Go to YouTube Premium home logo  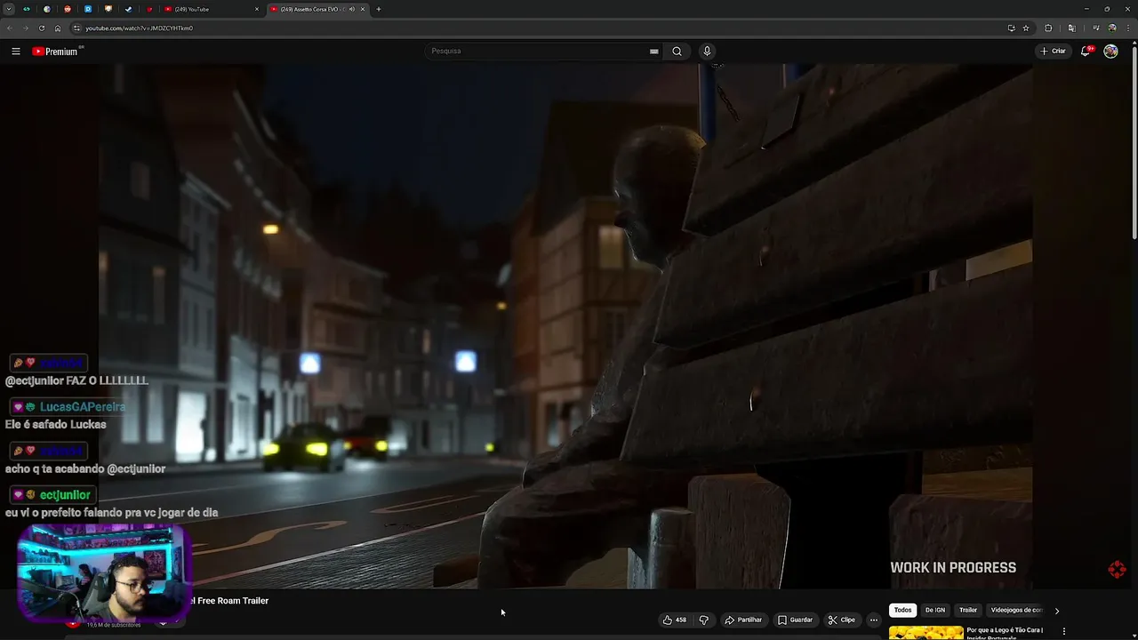point(57,52)
